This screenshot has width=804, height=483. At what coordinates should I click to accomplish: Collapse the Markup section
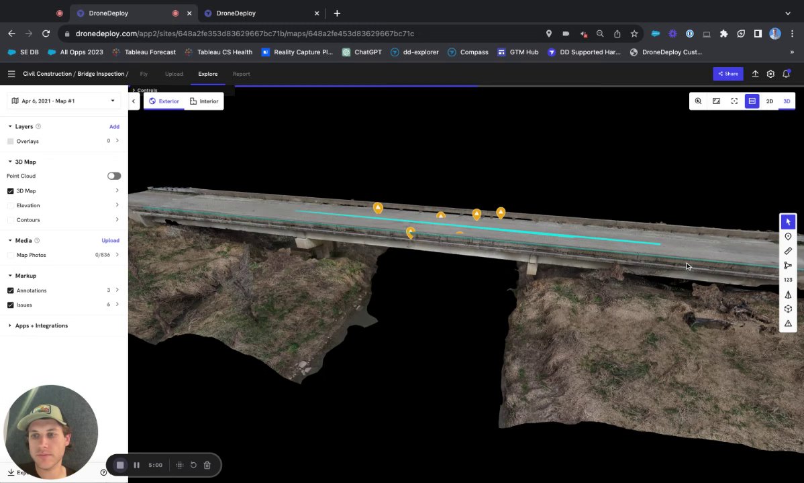[10, 275]
